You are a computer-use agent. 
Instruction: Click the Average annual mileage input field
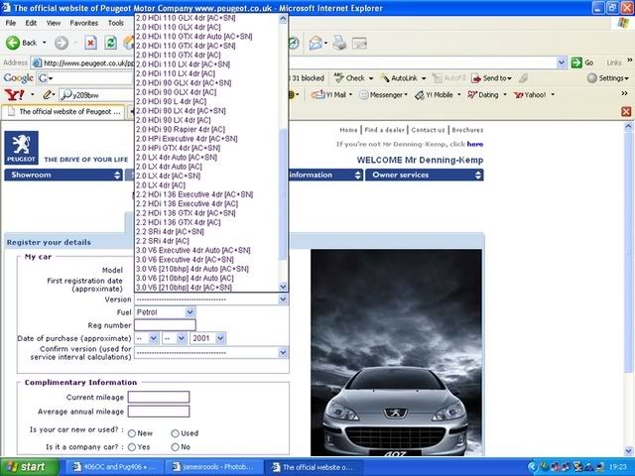click(159, 412)
